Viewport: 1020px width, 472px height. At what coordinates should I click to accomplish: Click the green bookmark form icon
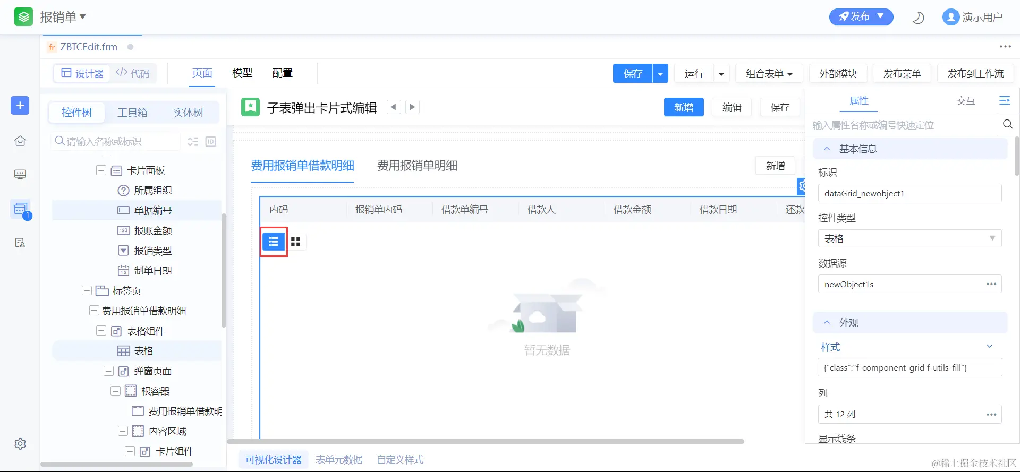click(x=250, y=107)
